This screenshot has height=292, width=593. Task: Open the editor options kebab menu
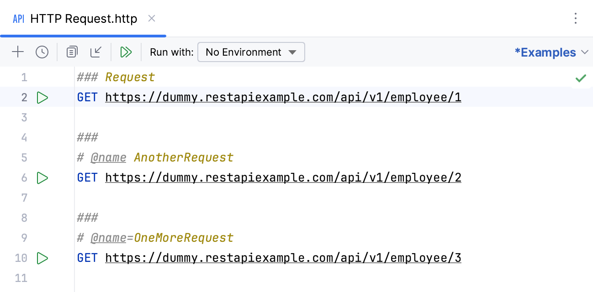coord(575,19)
